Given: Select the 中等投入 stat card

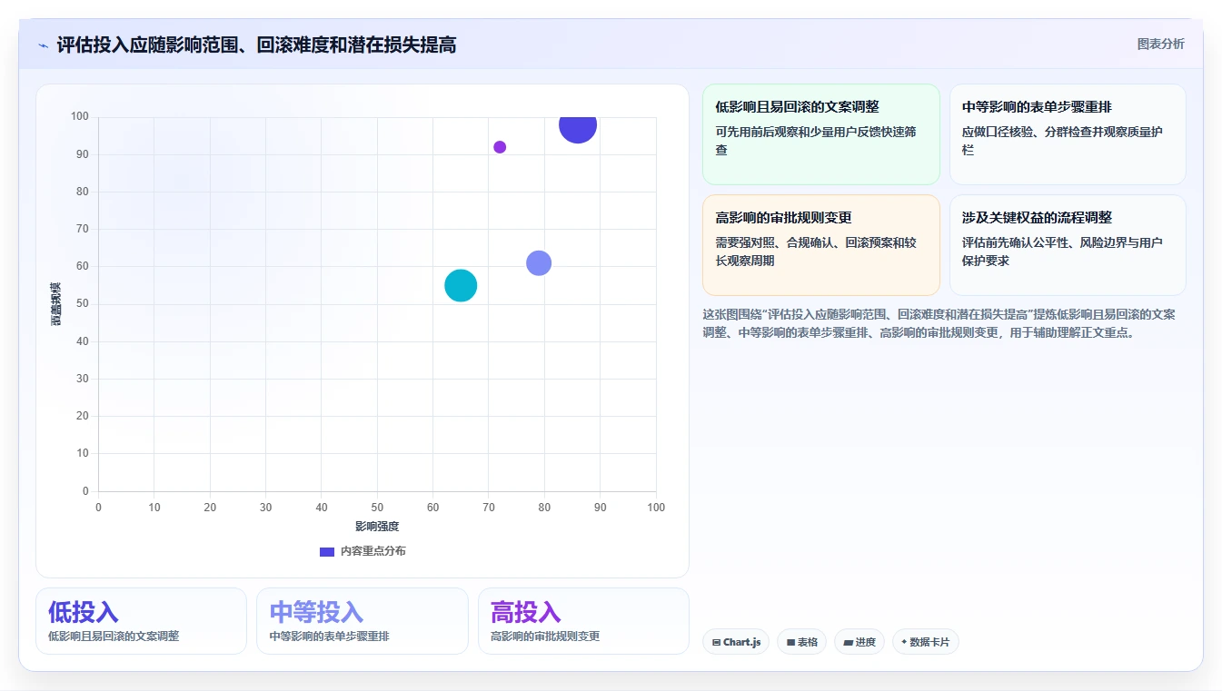Looking at the screenshot, I should tap(362, 621).
